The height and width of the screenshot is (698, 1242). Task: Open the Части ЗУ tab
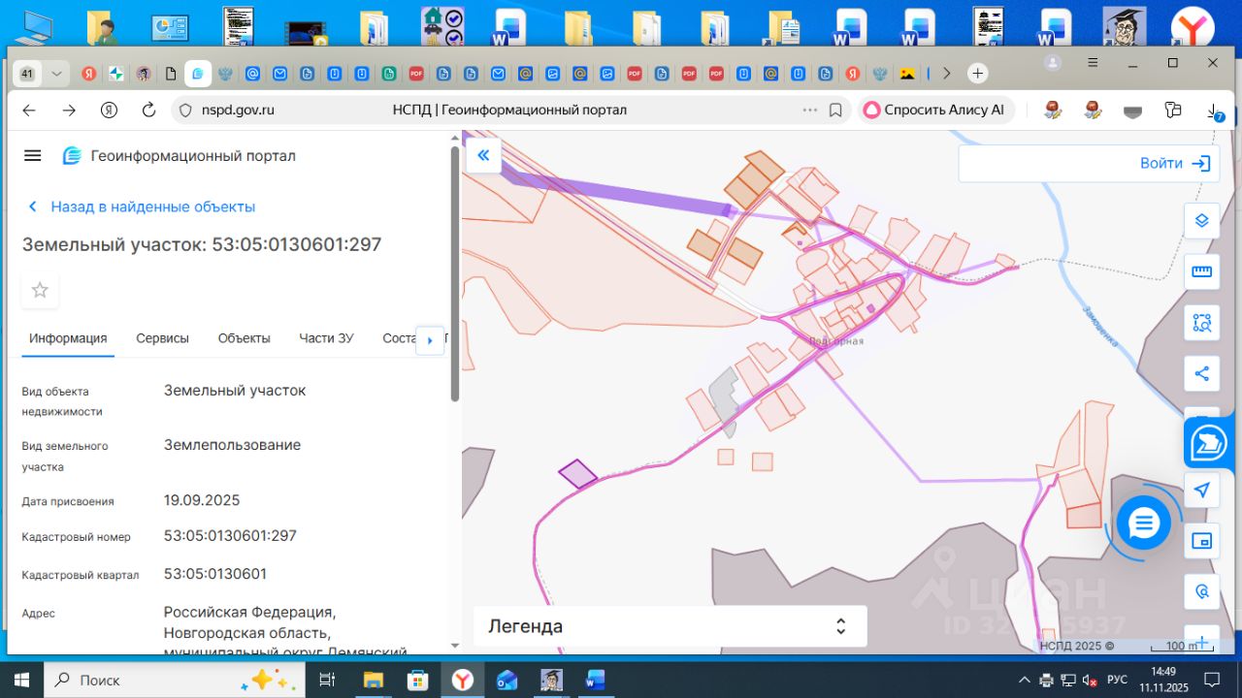(326, 338)
